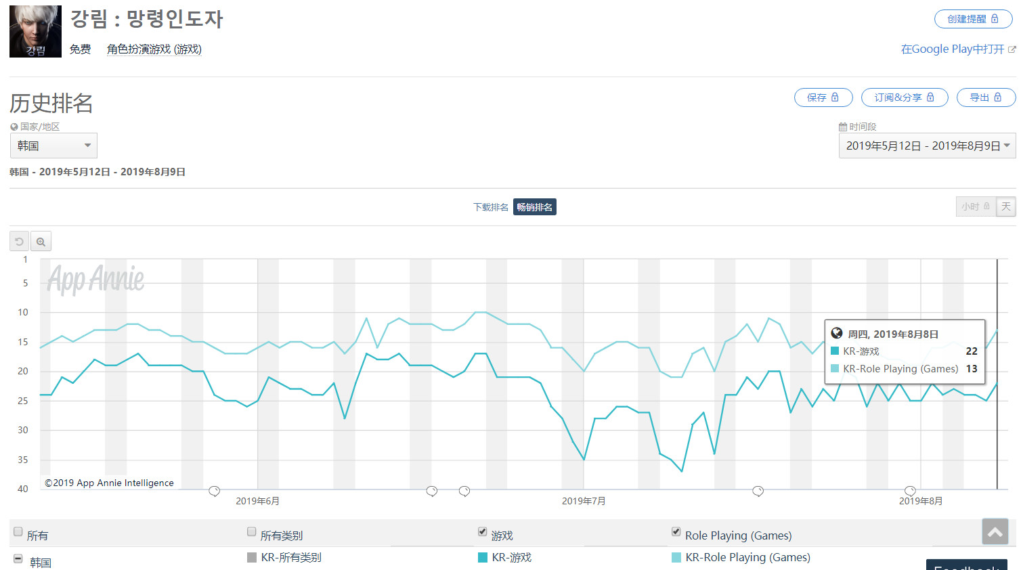Uncheck the Role Playing (Games) checkbox
The height and width of the screenshot is (570, 1021).
click(676, 531)
